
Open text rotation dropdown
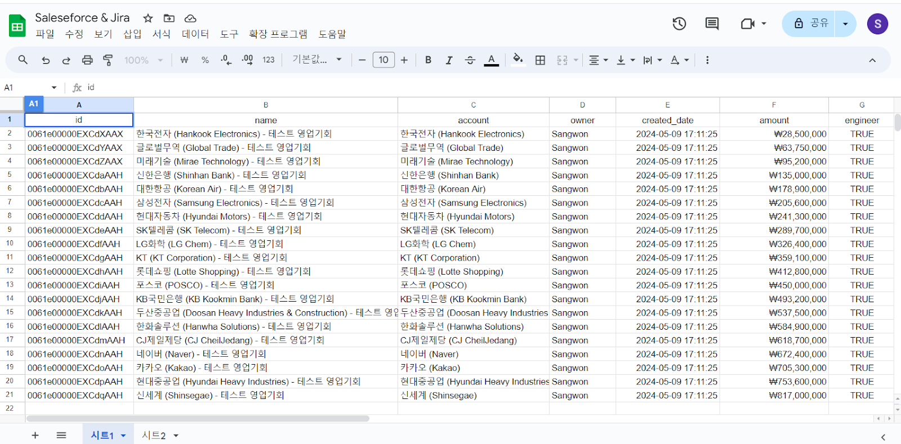coord(680,60)
